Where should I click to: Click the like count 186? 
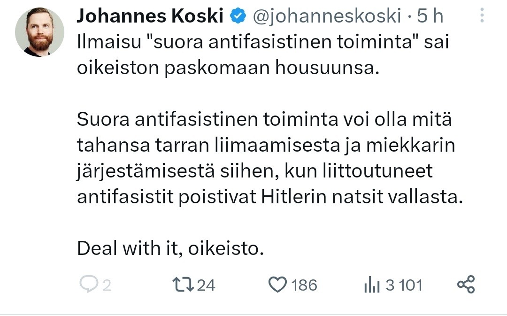pos(304,285)
